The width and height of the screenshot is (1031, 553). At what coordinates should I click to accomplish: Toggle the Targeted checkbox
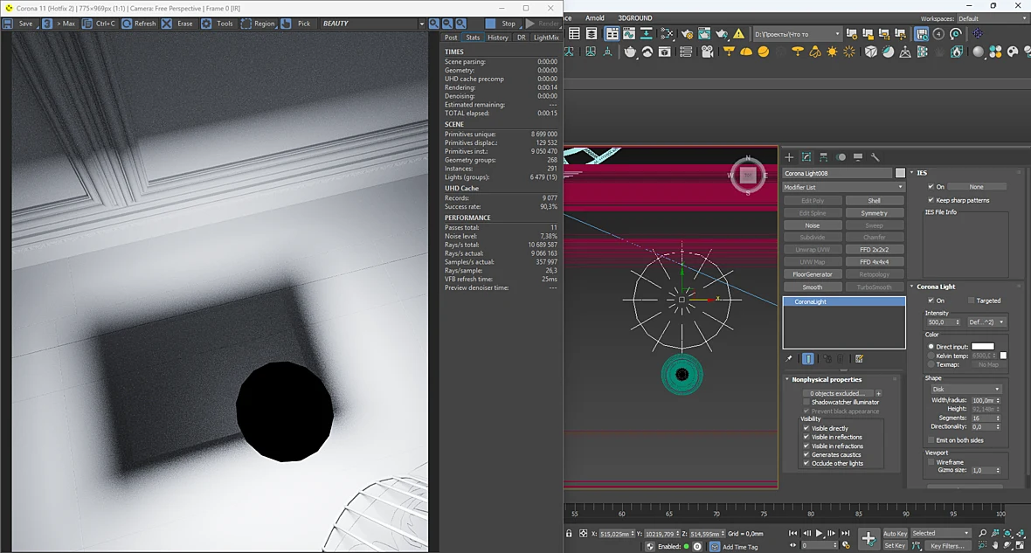(x=972, y=301)
